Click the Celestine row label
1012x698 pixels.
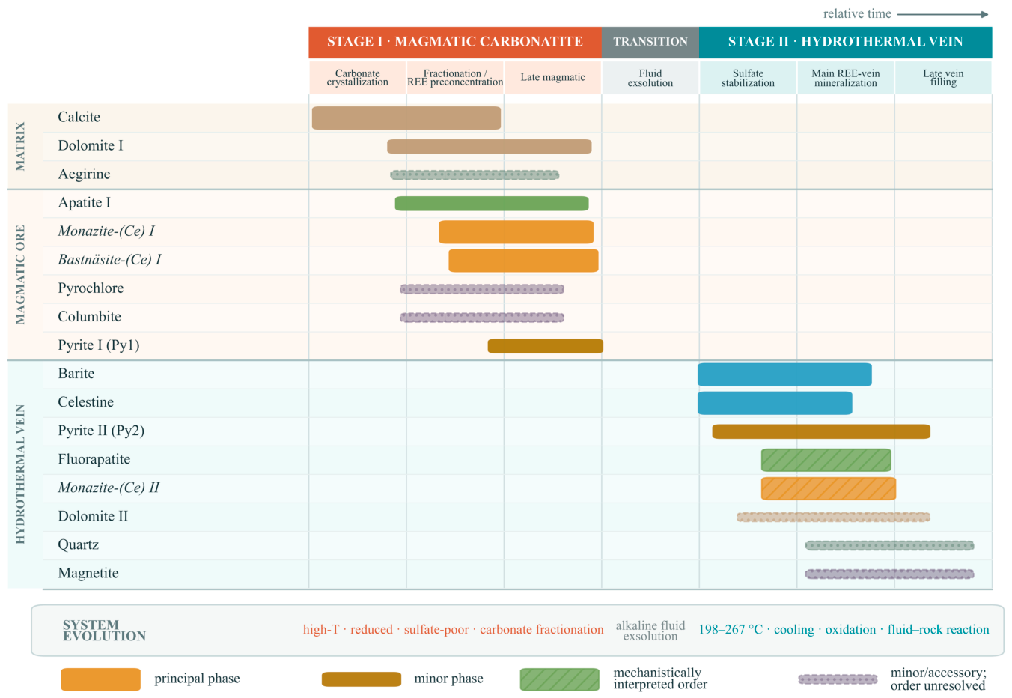(86, 402)
